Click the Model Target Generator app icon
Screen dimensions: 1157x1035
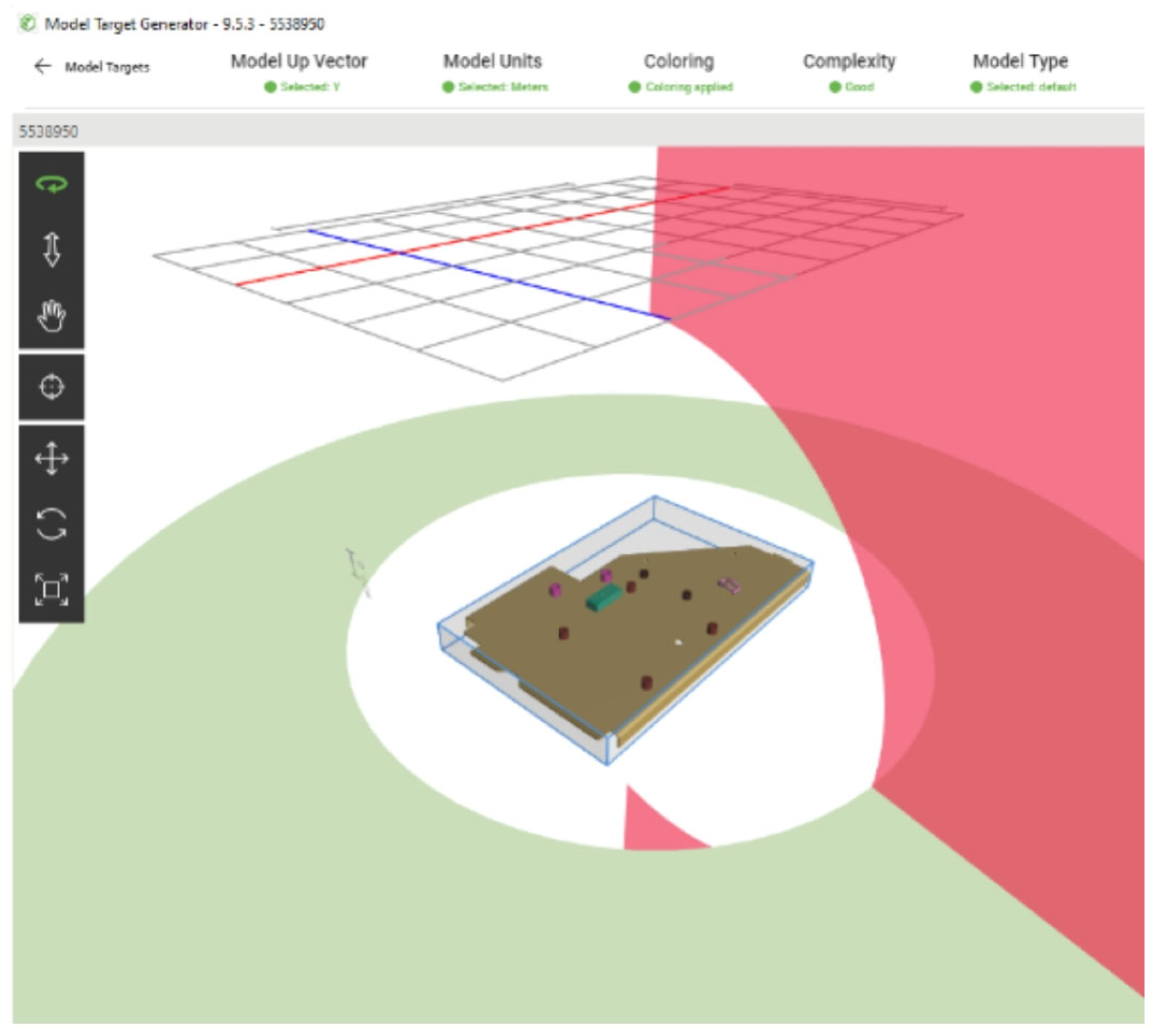pos(28,24)
